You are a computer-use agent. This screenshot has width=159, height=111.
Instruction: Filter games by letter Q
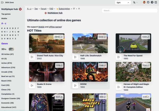click(x=10, y=35)
